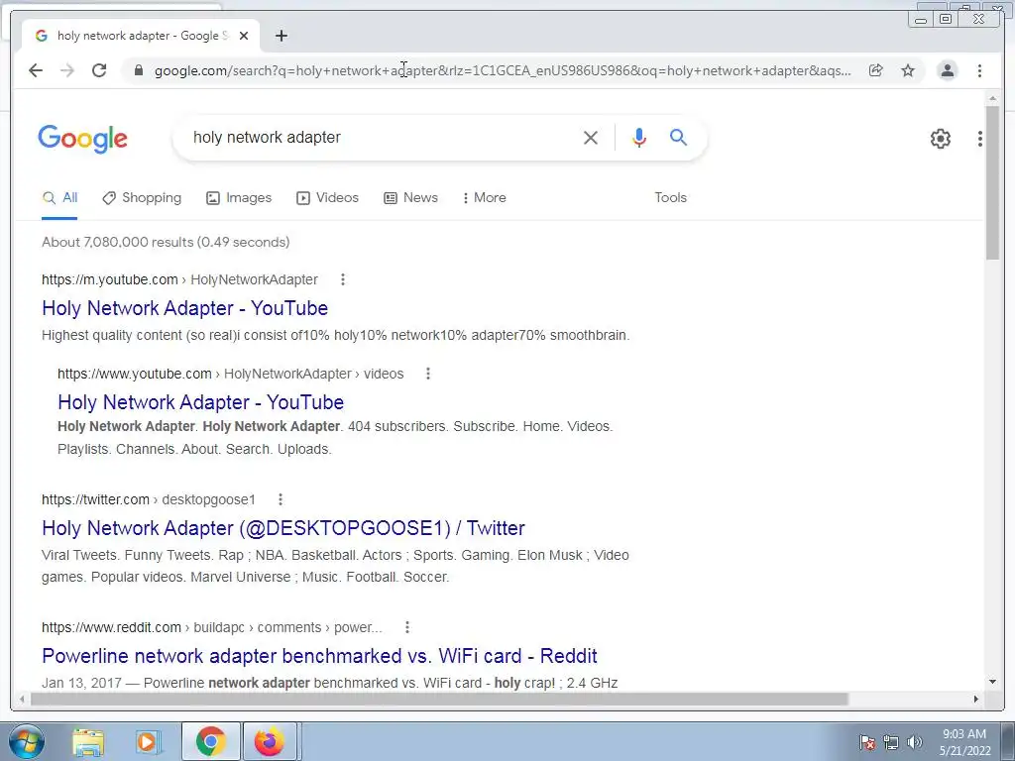Start voice search with microphone
The height and width of the screenshot is (761, 1015).
click(x=639, y=137)
